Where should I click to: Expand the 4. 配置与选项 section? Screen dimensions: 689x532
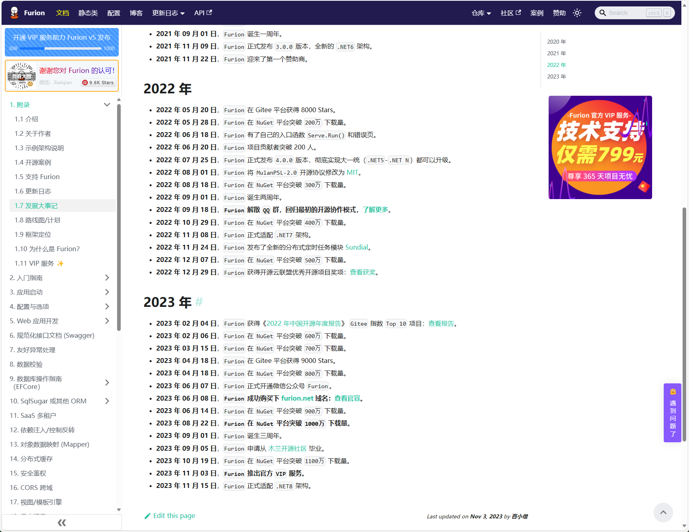point(107,306)
